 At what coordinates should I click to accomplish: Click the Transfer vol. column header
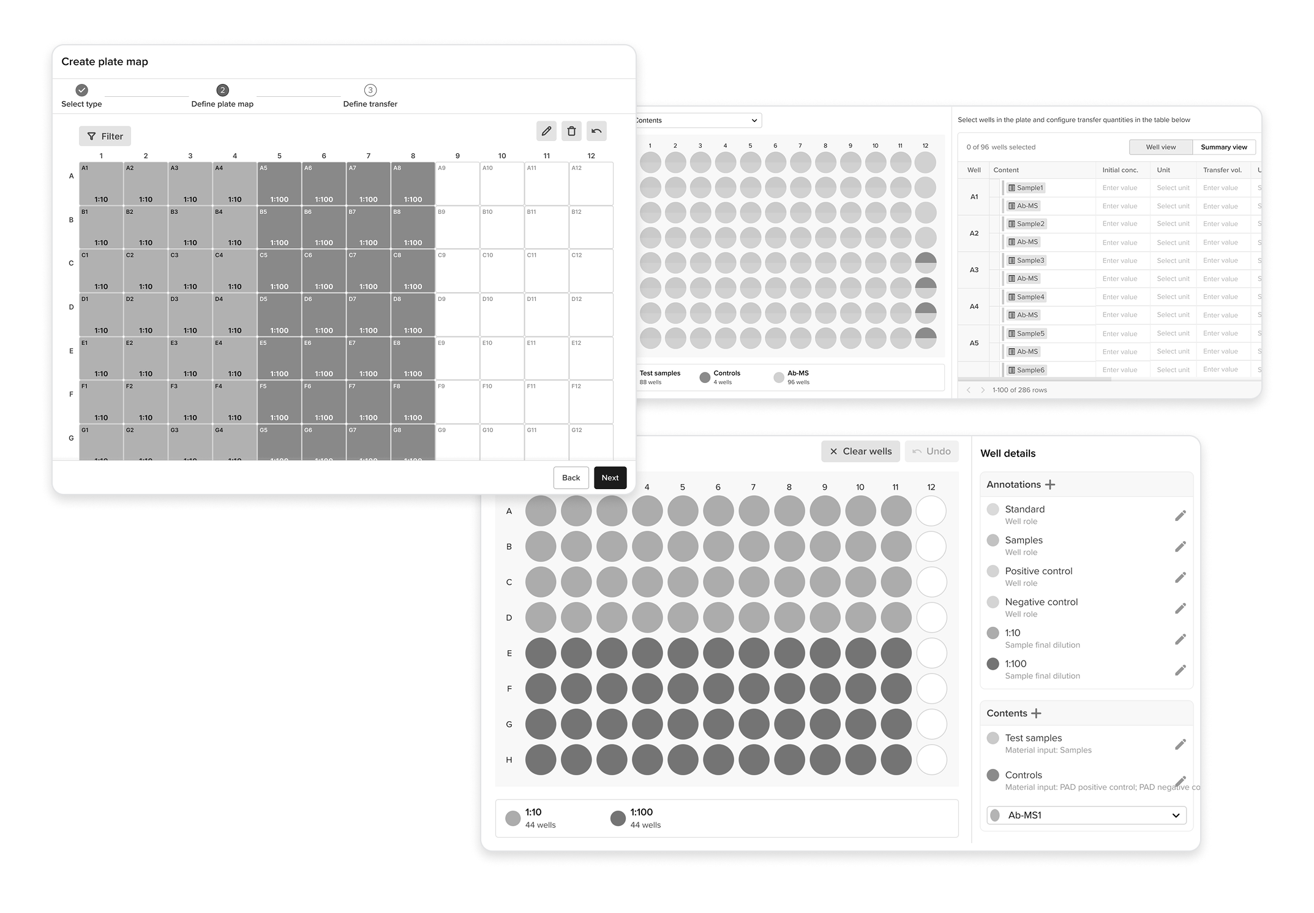1222,170
